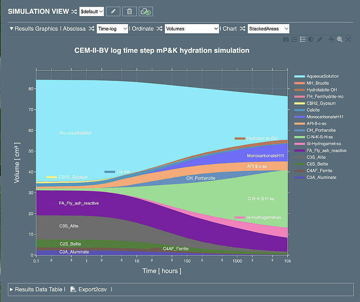Image resolution: width=360 pixels, height=302 pixels.
Task: Click the camera snapshot icon above chart
Action: click(286, 39)
